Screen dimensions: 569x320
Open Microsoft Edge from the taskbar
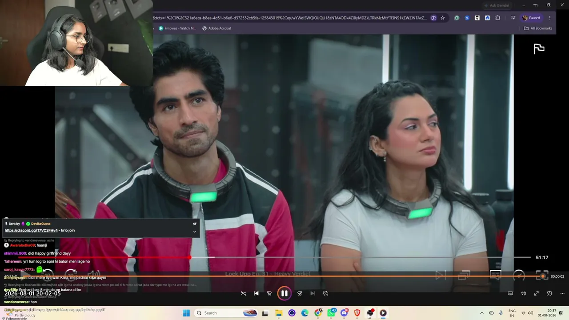305,313
